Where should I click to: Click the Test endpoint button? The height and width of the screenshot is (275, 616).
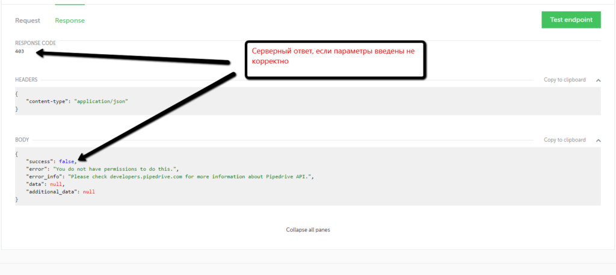click(x=571, y=20)
